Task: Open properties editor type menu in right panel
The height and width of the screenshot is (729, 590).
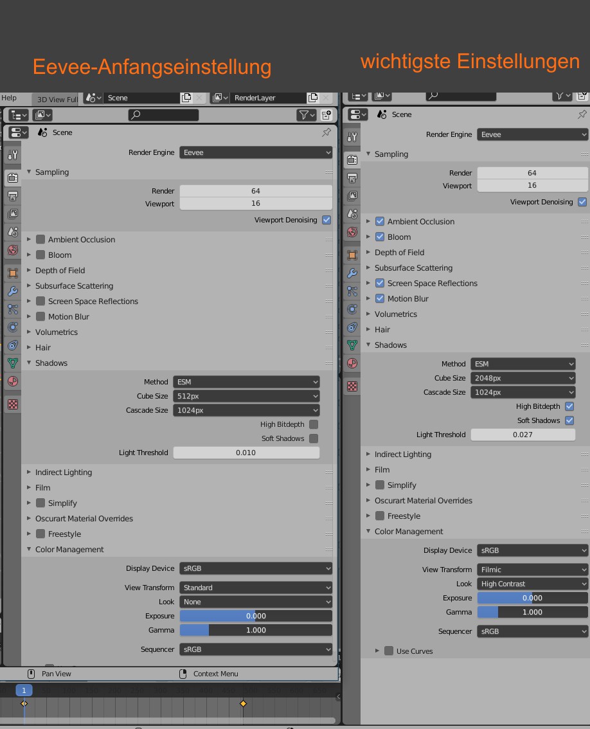Action: 358,114
